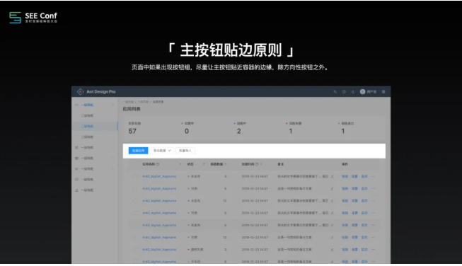The height and width of the screenshot is (266, 462).
Task: Click the edit pencil in the 授权失败 row
Action: (x=332, y=250)
